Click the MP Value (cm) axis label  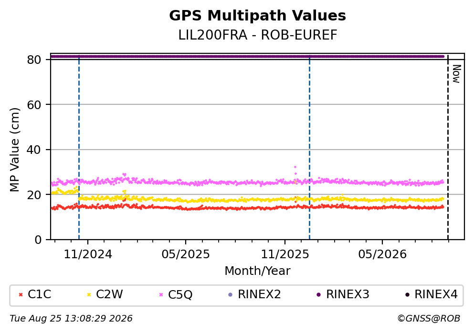[14, 150]
